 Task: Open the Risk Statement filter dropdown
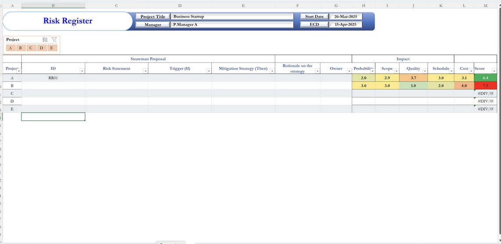pos(145,71)
